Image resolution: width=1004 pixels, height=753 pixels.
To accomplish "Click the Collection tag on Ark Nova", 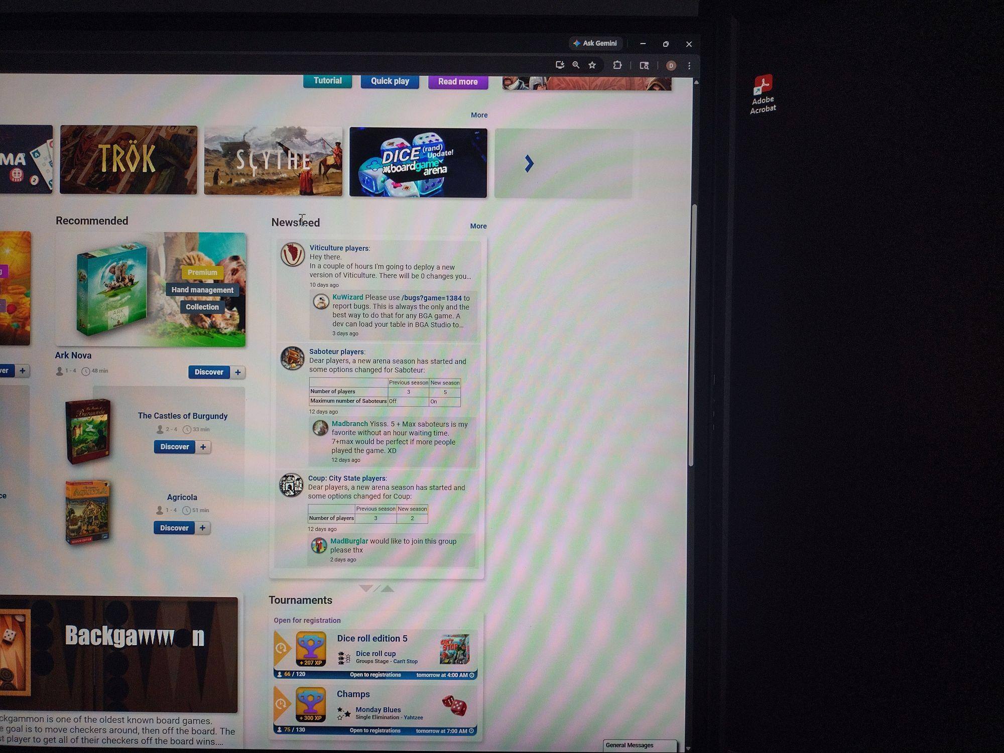I will [202, 307].
